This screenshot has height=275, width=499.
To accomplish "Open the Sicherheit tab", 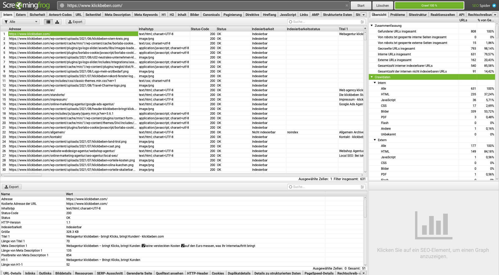I will 37,15.
